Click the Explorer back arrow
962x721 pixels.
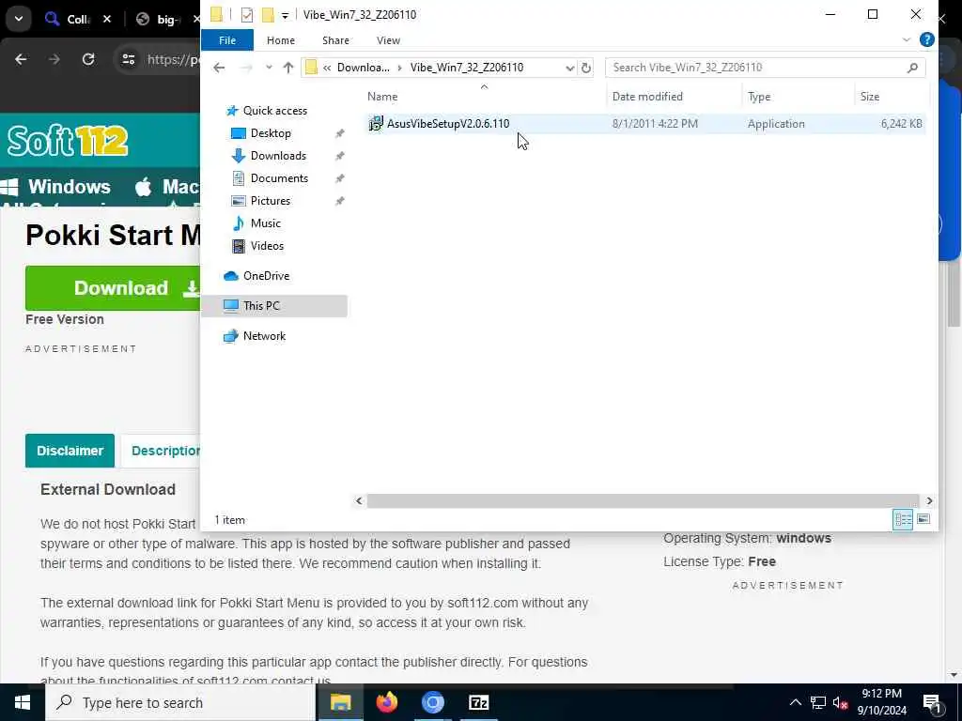pyautogui.click(x=219, y=68)
